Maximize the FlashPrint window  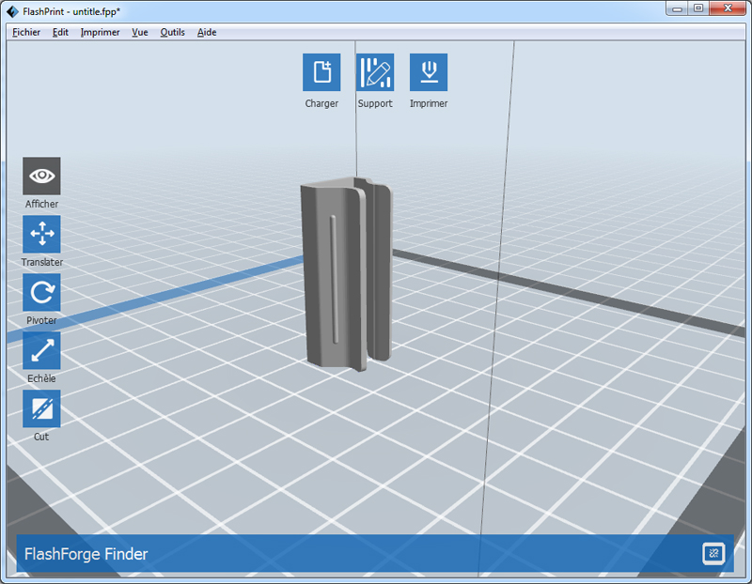tap(698, 8)
